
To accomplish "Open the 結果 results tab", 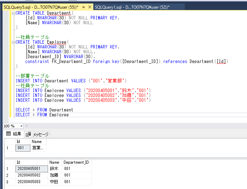I will [x=14, y=134].
